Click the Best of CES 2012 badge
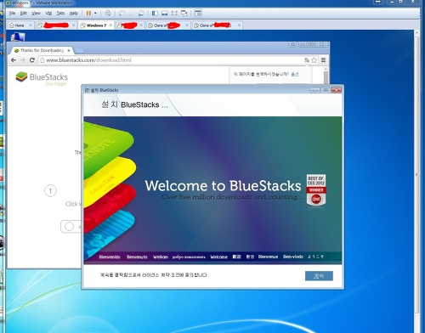 coord(316,190)
